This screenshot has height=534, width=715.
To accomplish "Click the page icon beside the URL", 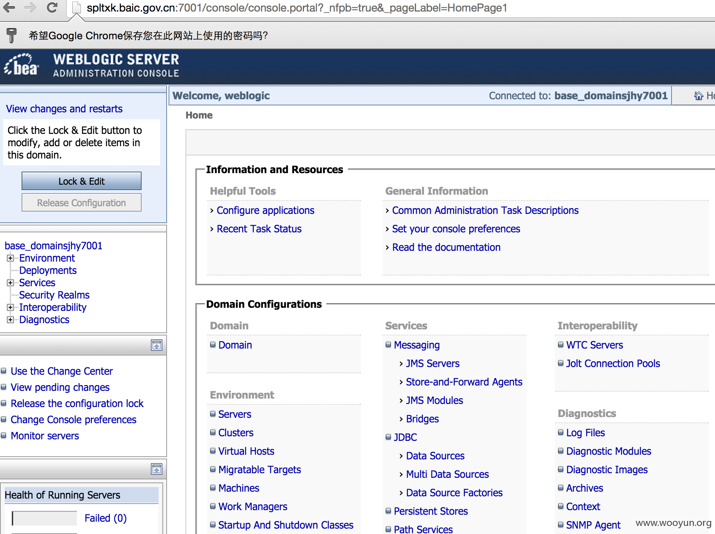I will (77, 7).
